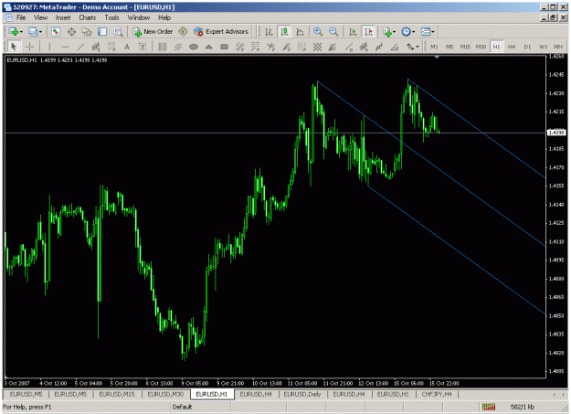Viewport: 571px width, 414px height.
Task: Open the Charts menu
Action: [88, 17]
